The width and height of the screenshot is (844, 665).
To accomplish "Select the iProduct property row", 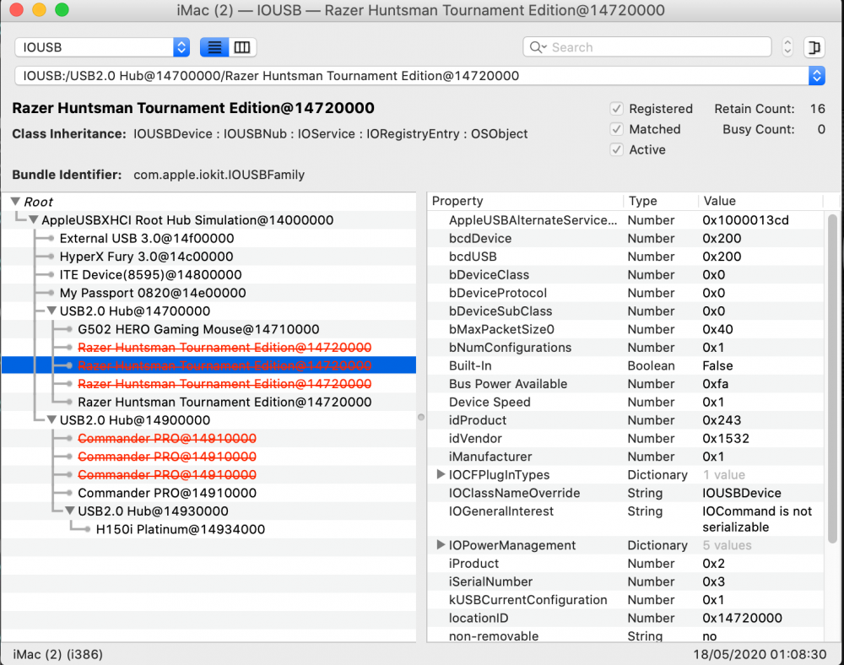I will point(625,564).
